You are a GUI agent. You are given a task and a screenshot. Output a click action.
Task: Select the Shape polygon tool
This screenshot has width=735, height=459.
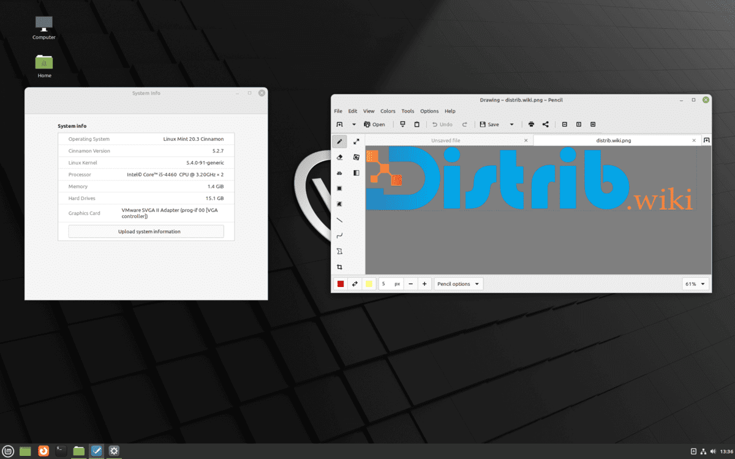point(339,252)
